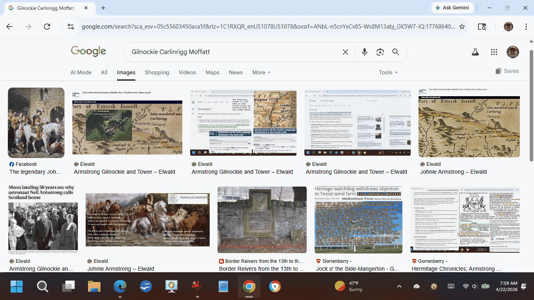Viewport: 534px width, 300px height.
Task: Expand the More search filters dropdown
Action: tap(261, 72)
